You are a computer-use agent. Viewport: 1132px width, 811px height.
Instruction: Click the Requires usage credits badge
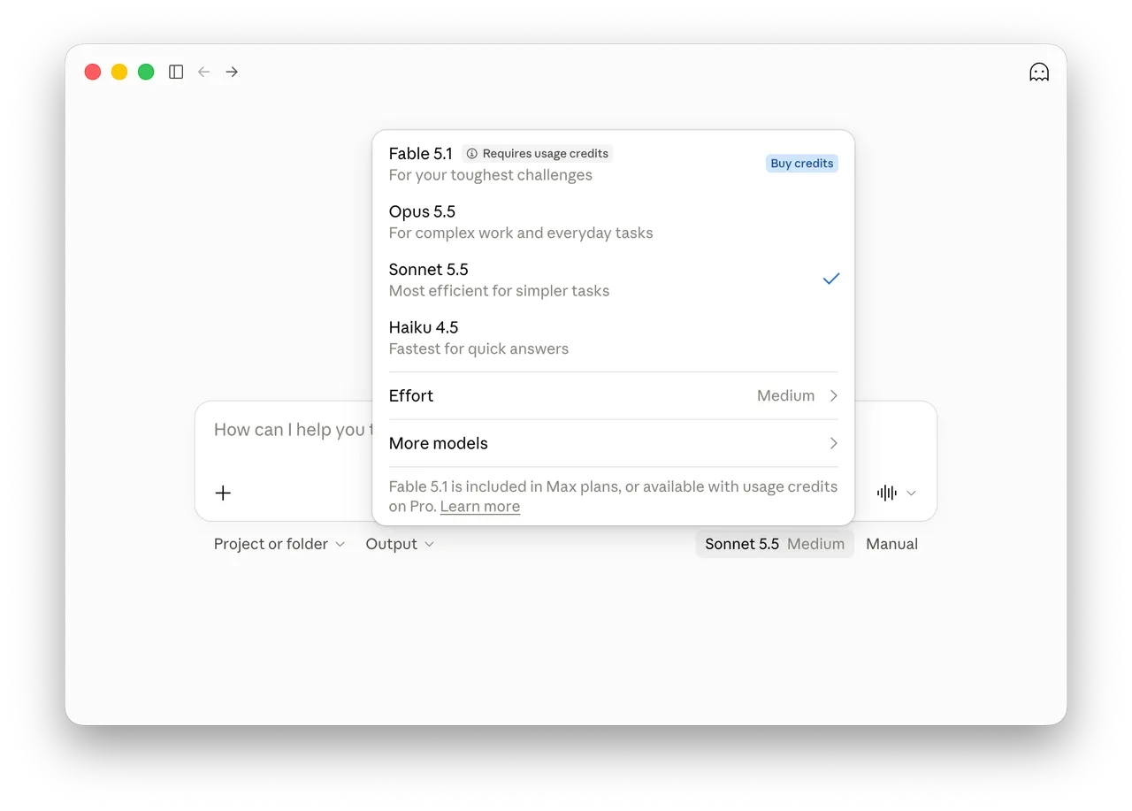[537, 154]
